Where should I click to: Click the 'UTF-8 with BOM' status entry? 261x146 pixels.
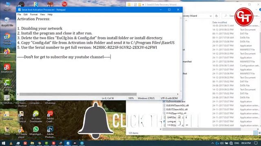[x=169, y=98]
